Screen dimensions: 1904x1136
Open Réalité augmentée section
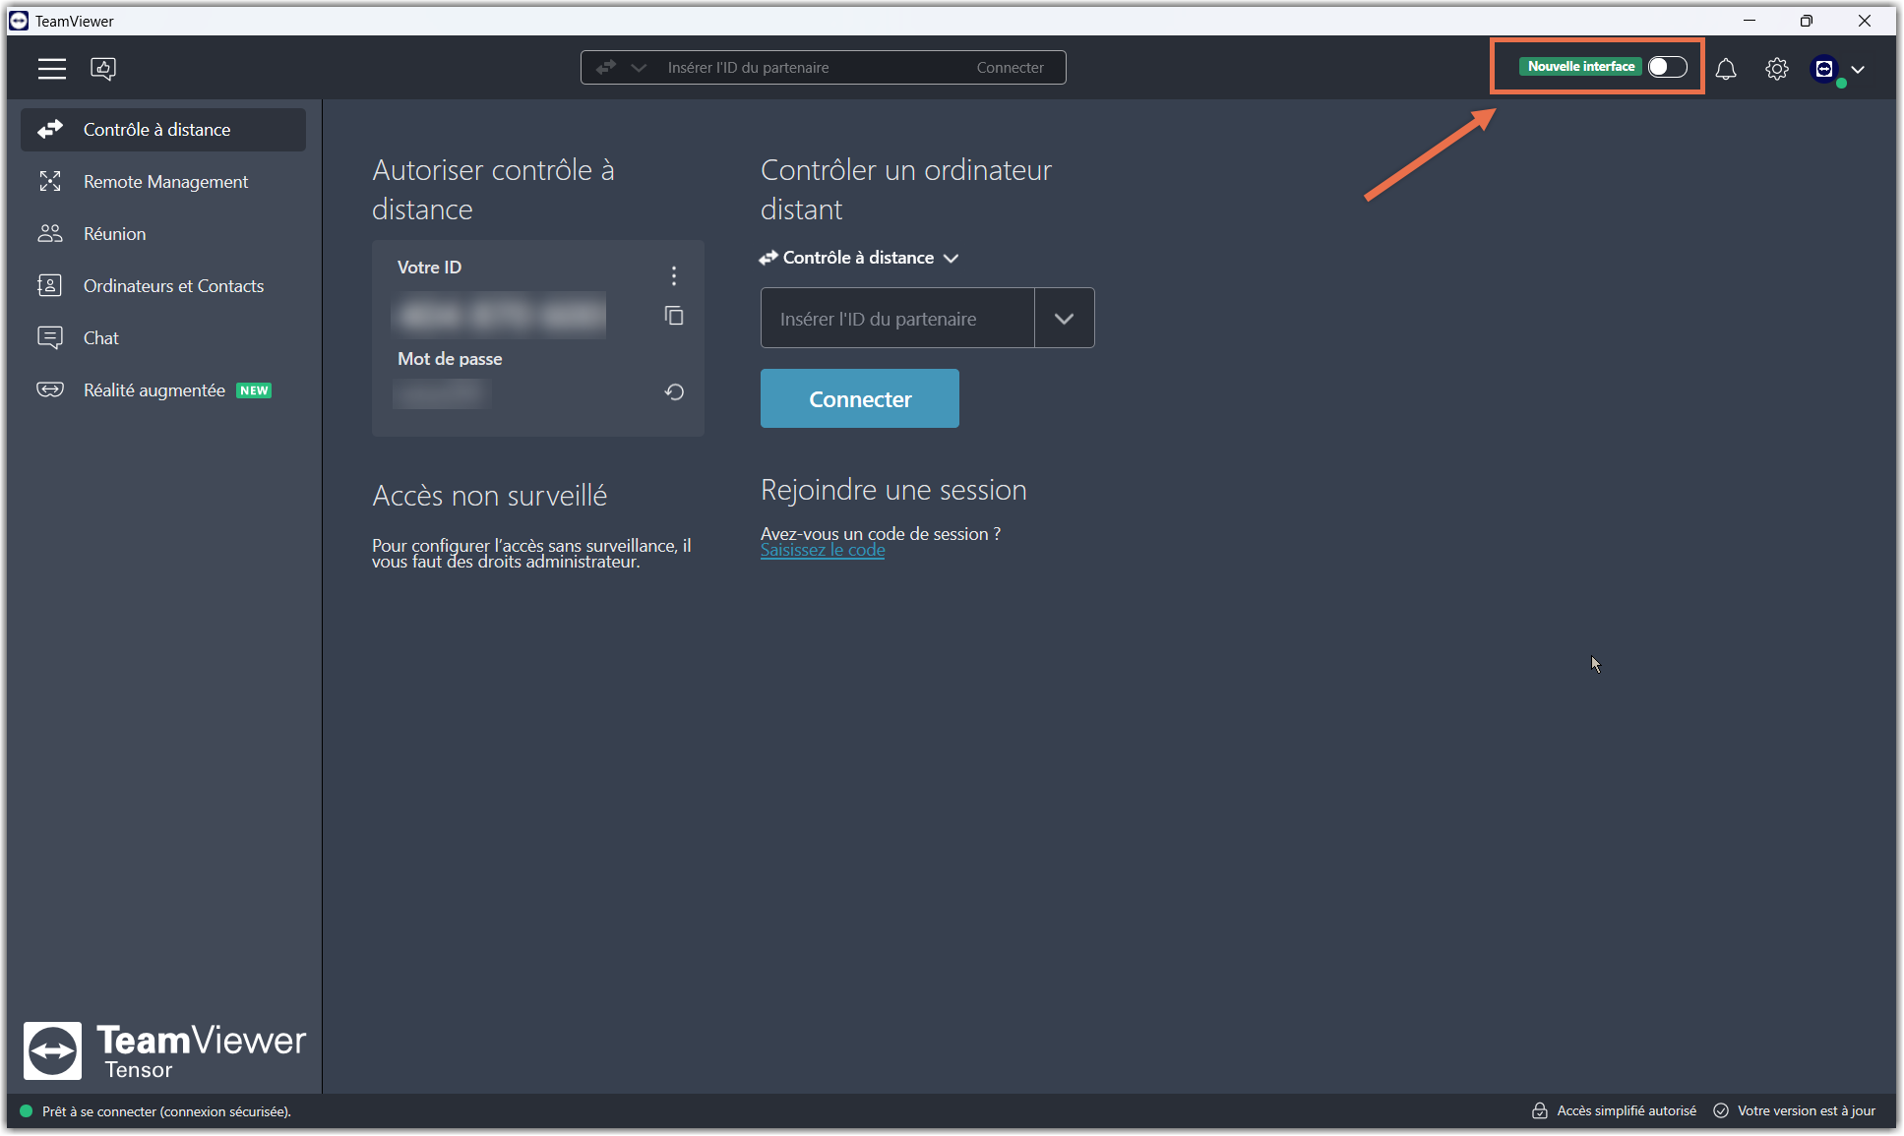coord(163,390)
